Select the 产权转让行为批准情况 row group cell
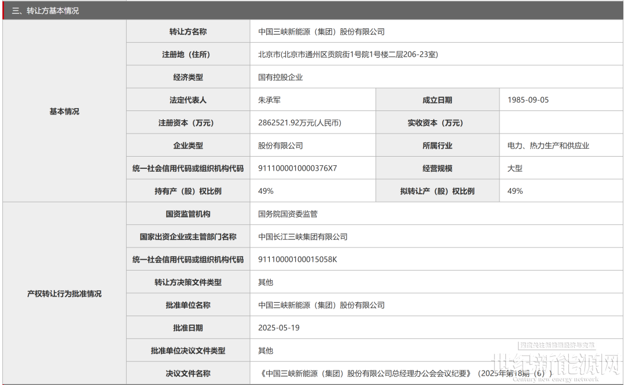625x385 pixels. coord(65,294)
